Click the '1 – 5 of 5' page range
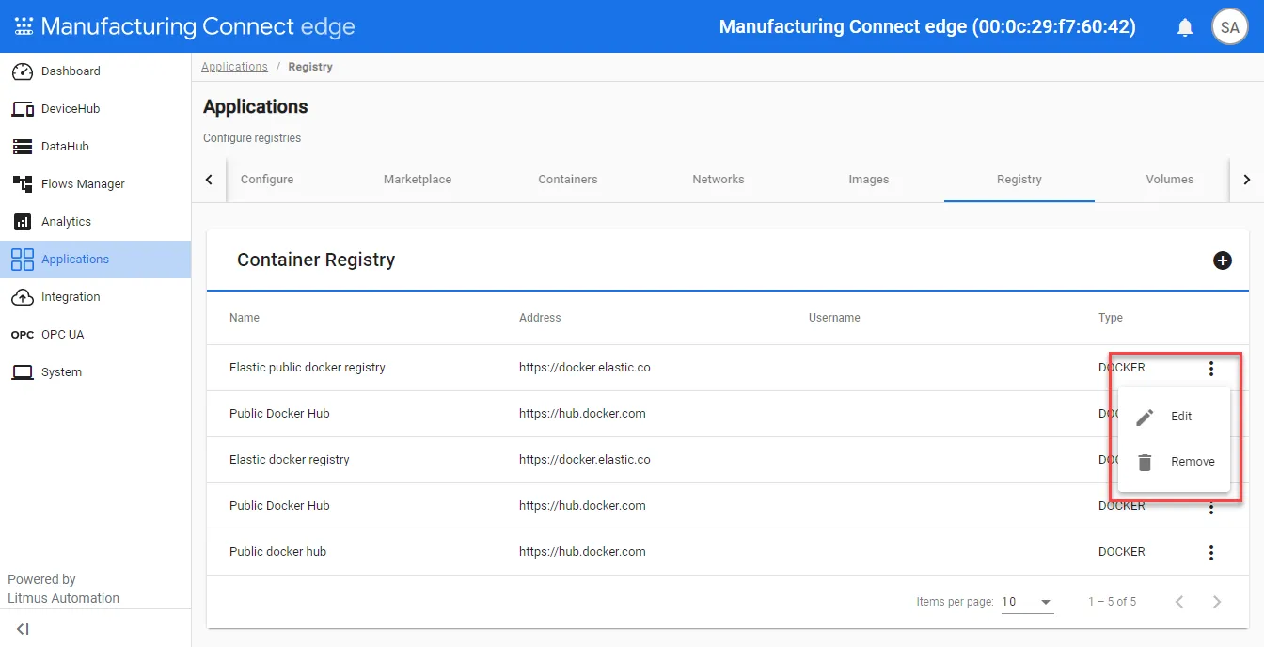 tap(1113, 602)
